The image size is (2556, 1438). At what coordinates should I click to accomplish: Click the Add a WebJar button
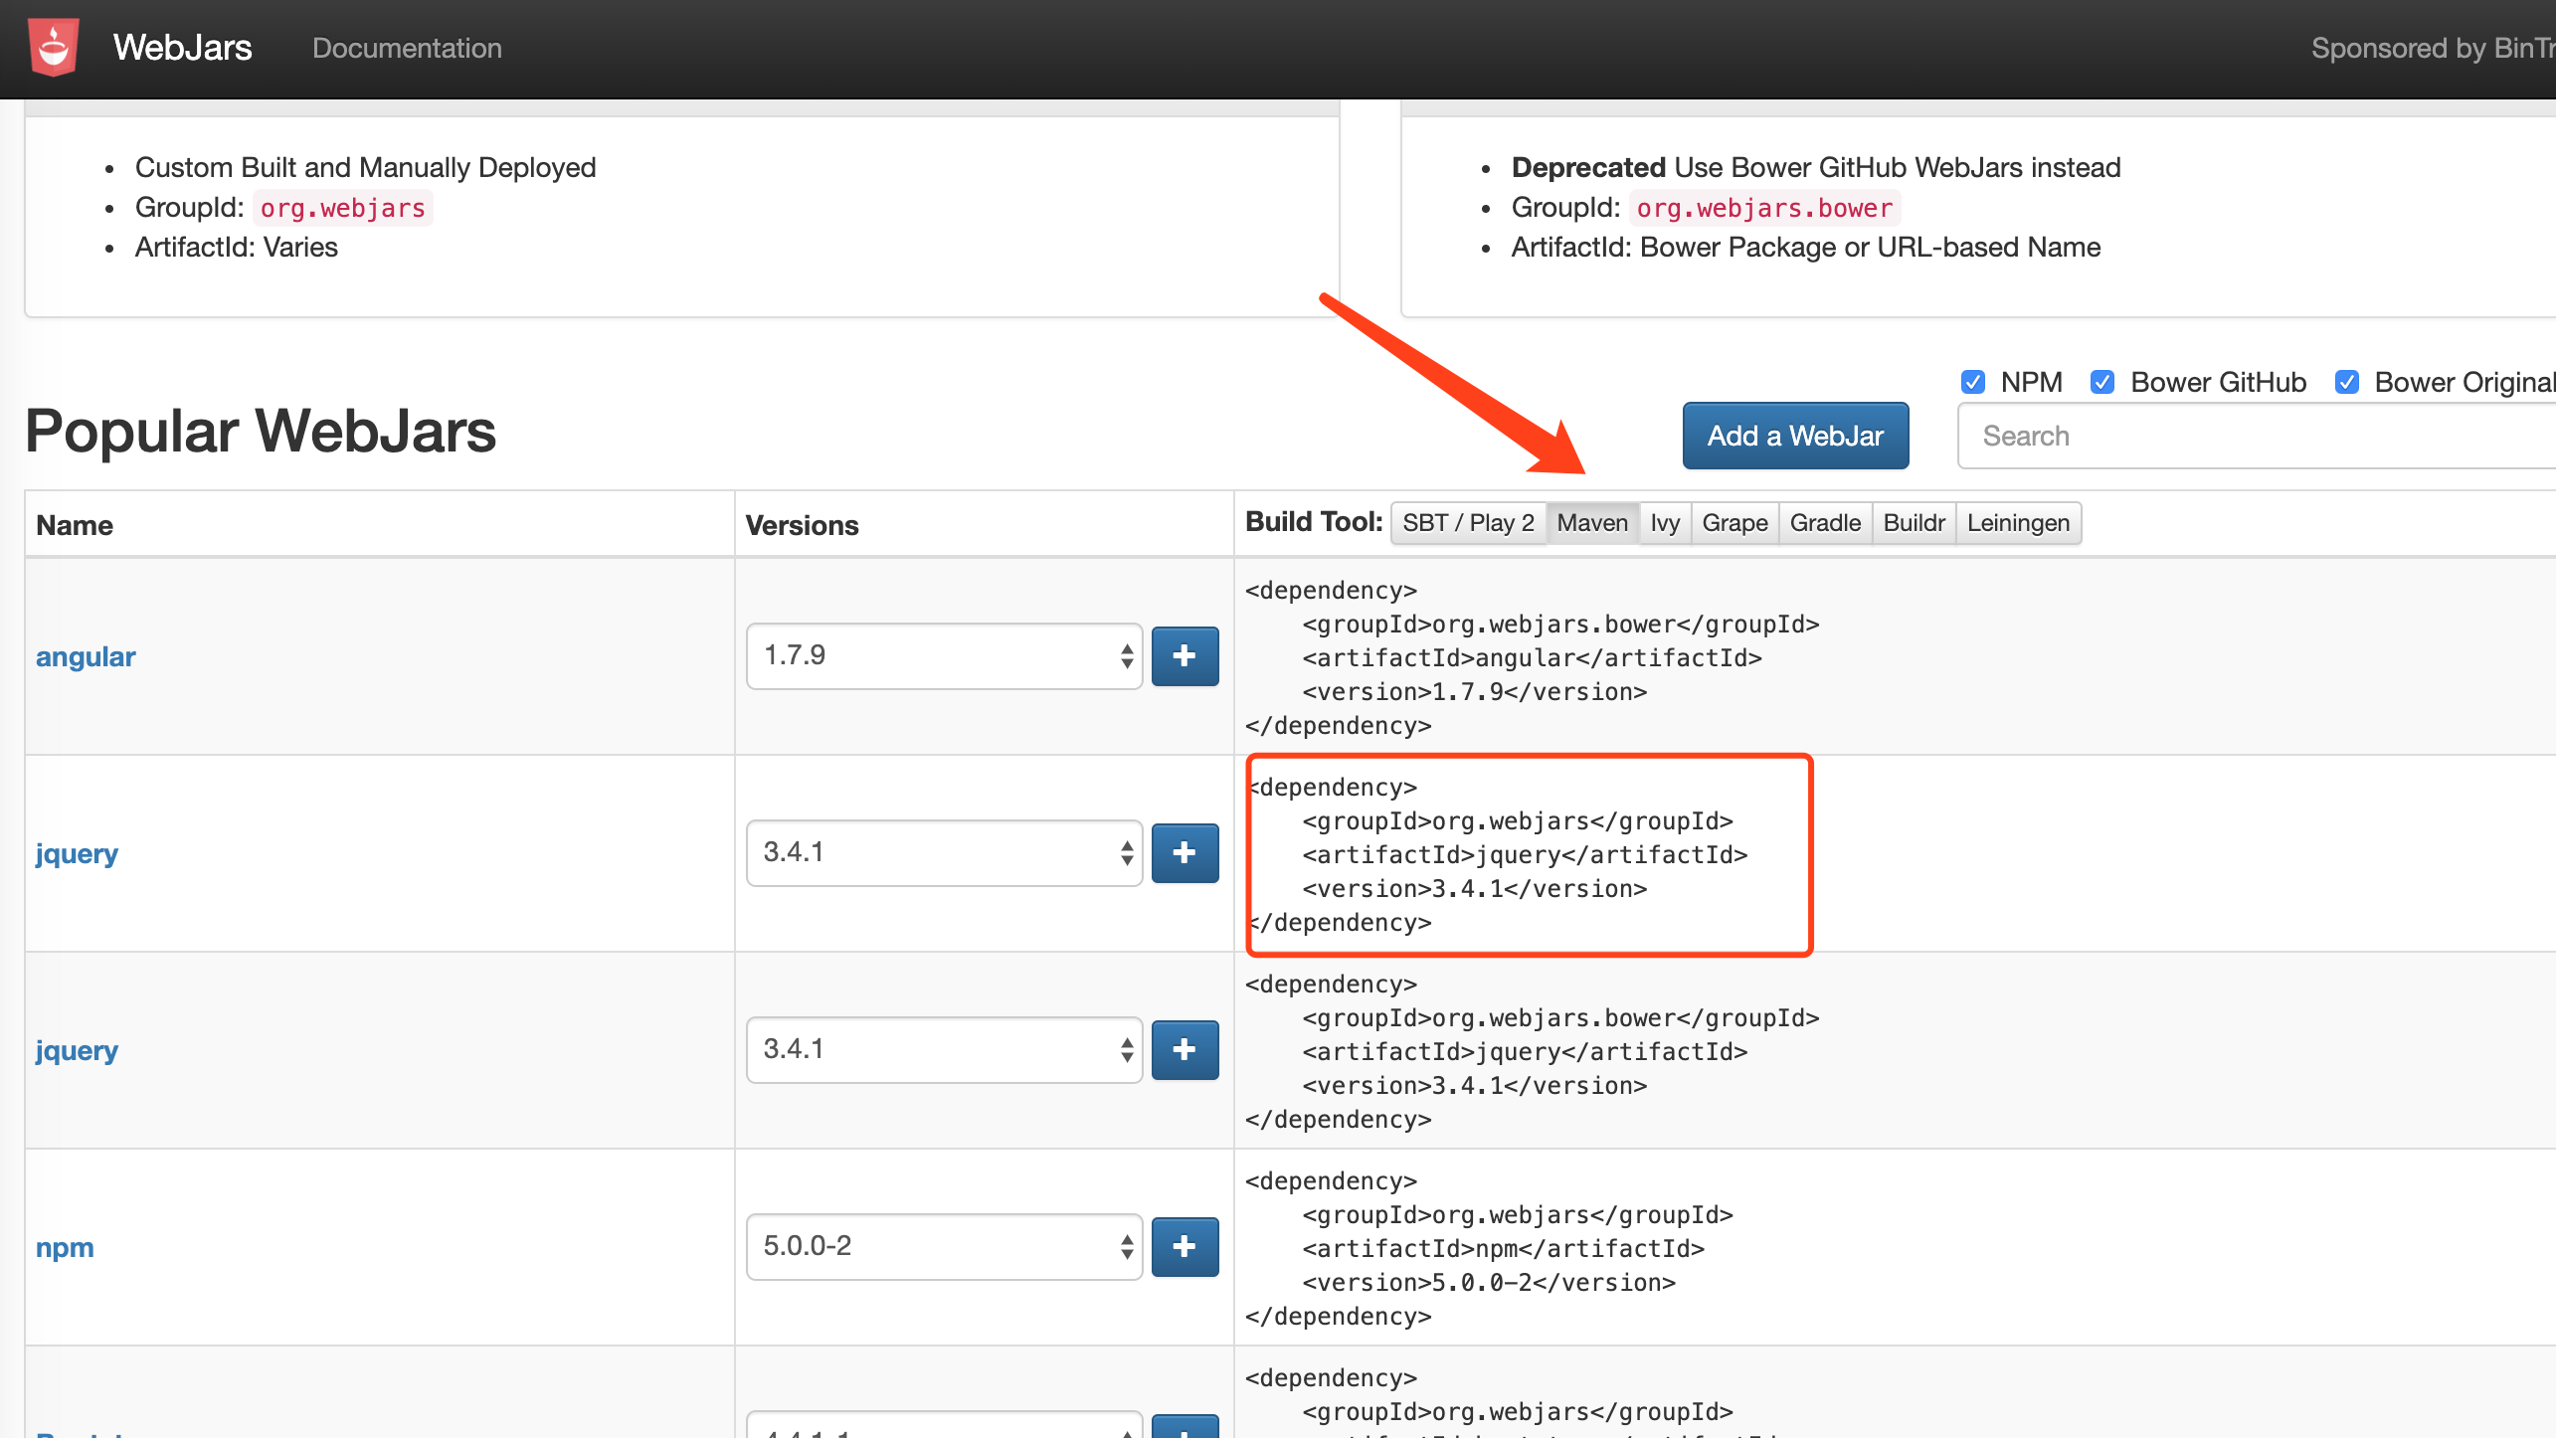(1795, 435)
